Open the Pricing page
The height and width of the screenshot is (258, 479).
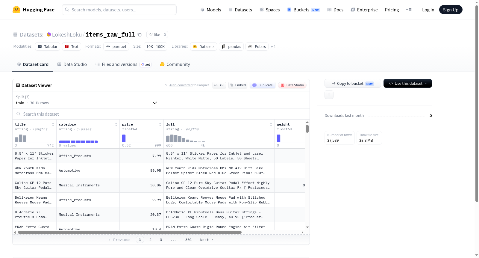(x=392, y=10)
